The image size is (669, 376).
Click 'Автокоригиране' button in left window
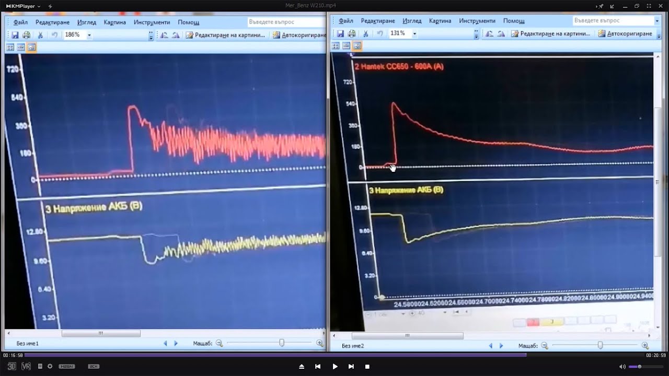[299, 35]
